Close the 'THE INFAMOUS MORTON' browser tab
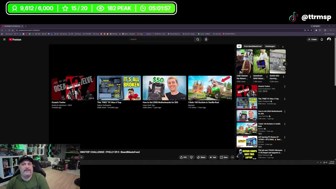 coord(22,26)
